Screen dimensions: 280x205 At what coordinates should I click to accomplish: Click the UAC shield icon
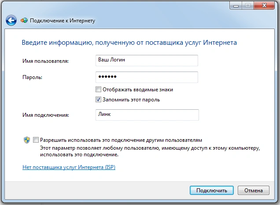tap(27, 140)
